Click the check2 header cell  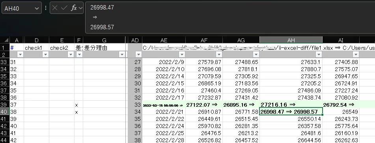[62, 47]
